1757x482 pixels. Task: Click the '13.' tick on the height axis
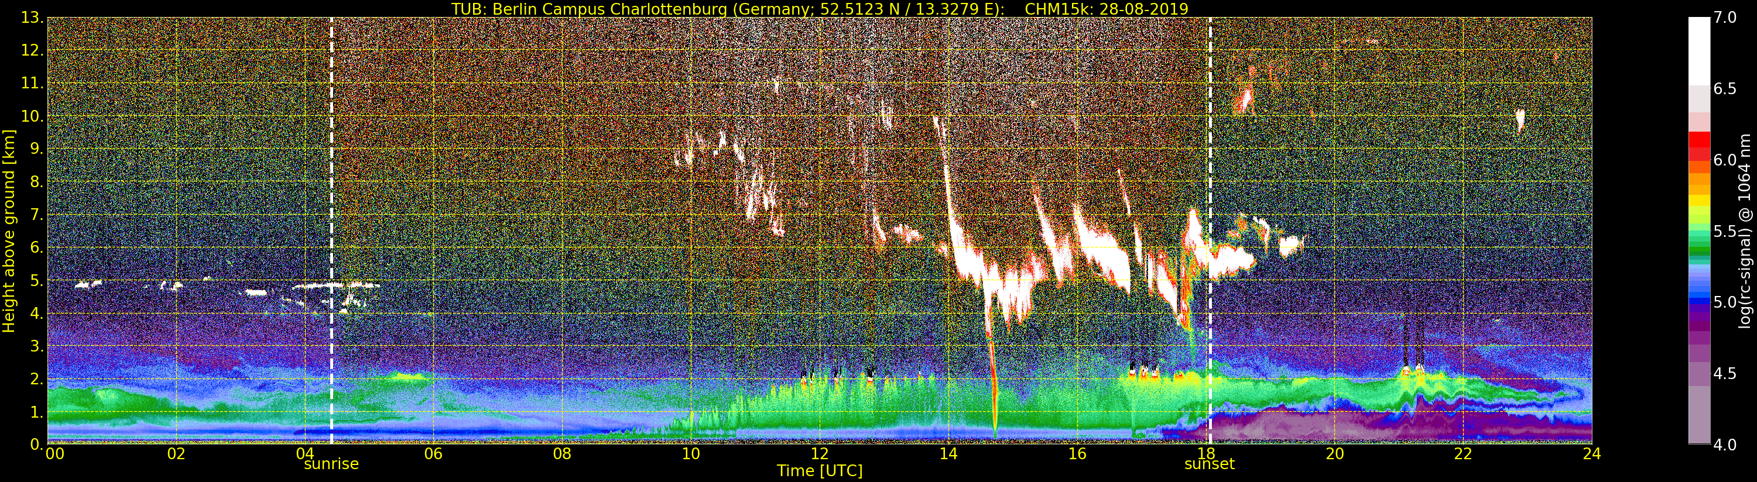coord(32,18)
